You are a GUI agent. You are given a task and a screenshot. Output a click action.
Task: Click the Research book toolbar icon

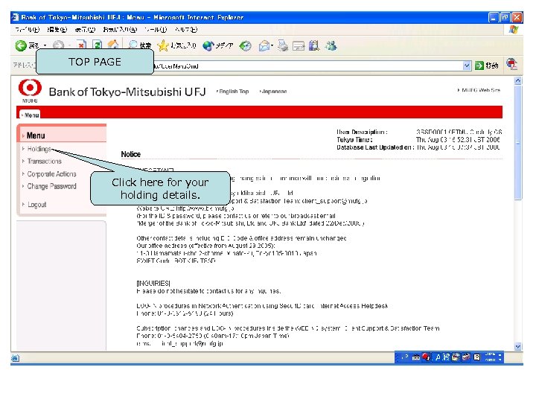tap(314, 45)
